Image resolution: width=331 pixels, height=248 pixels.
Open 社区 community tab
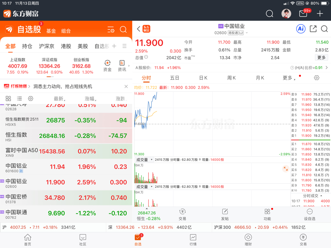[x=83, y=240]
